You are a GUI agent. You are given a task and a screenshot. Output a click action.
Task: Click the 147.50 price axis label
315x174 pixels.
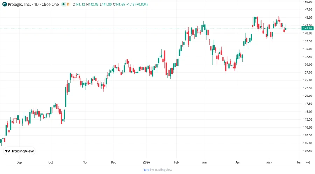[x=308, y=10]
